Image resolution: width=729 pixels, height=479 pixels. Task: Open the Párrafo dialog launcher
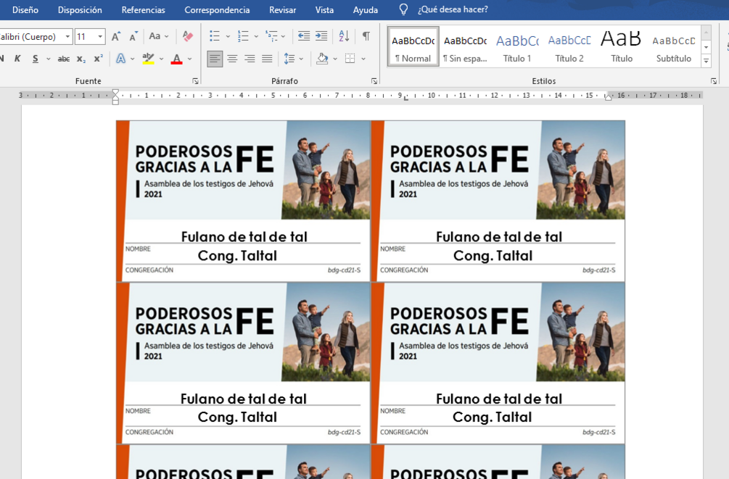pos(374,81)
